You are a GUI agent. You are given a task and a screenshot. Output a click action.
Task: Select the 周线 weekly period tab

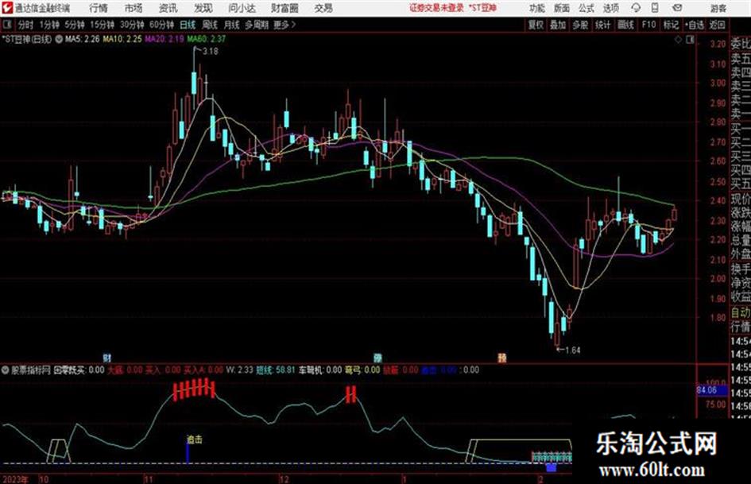tap(210, 25)
